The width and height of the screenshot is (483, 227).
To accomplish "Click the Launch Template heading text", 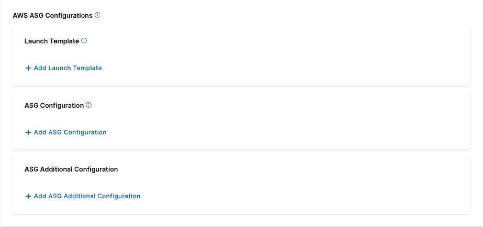I will 52,41.
